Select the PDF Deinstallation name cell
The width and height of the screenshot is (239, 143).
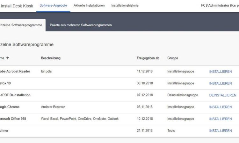click(15, 95)
